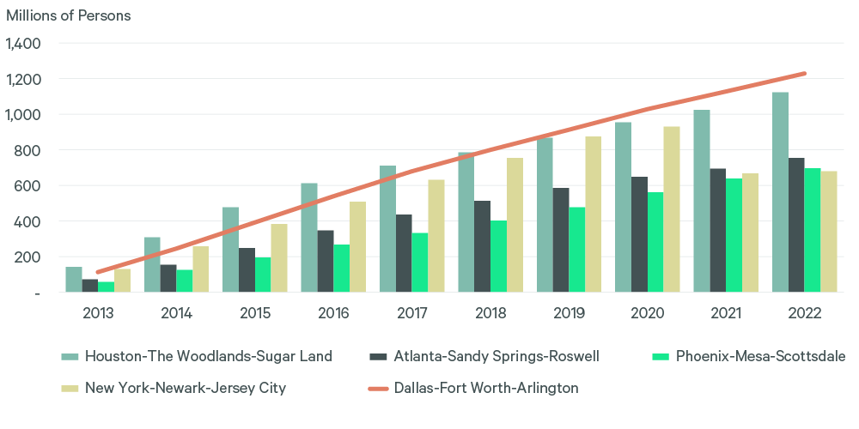This screenshot has height=429, width=859.
Task: Click the 2015 x-axis label
Action: pyautogui.click(x=255, y=313)
